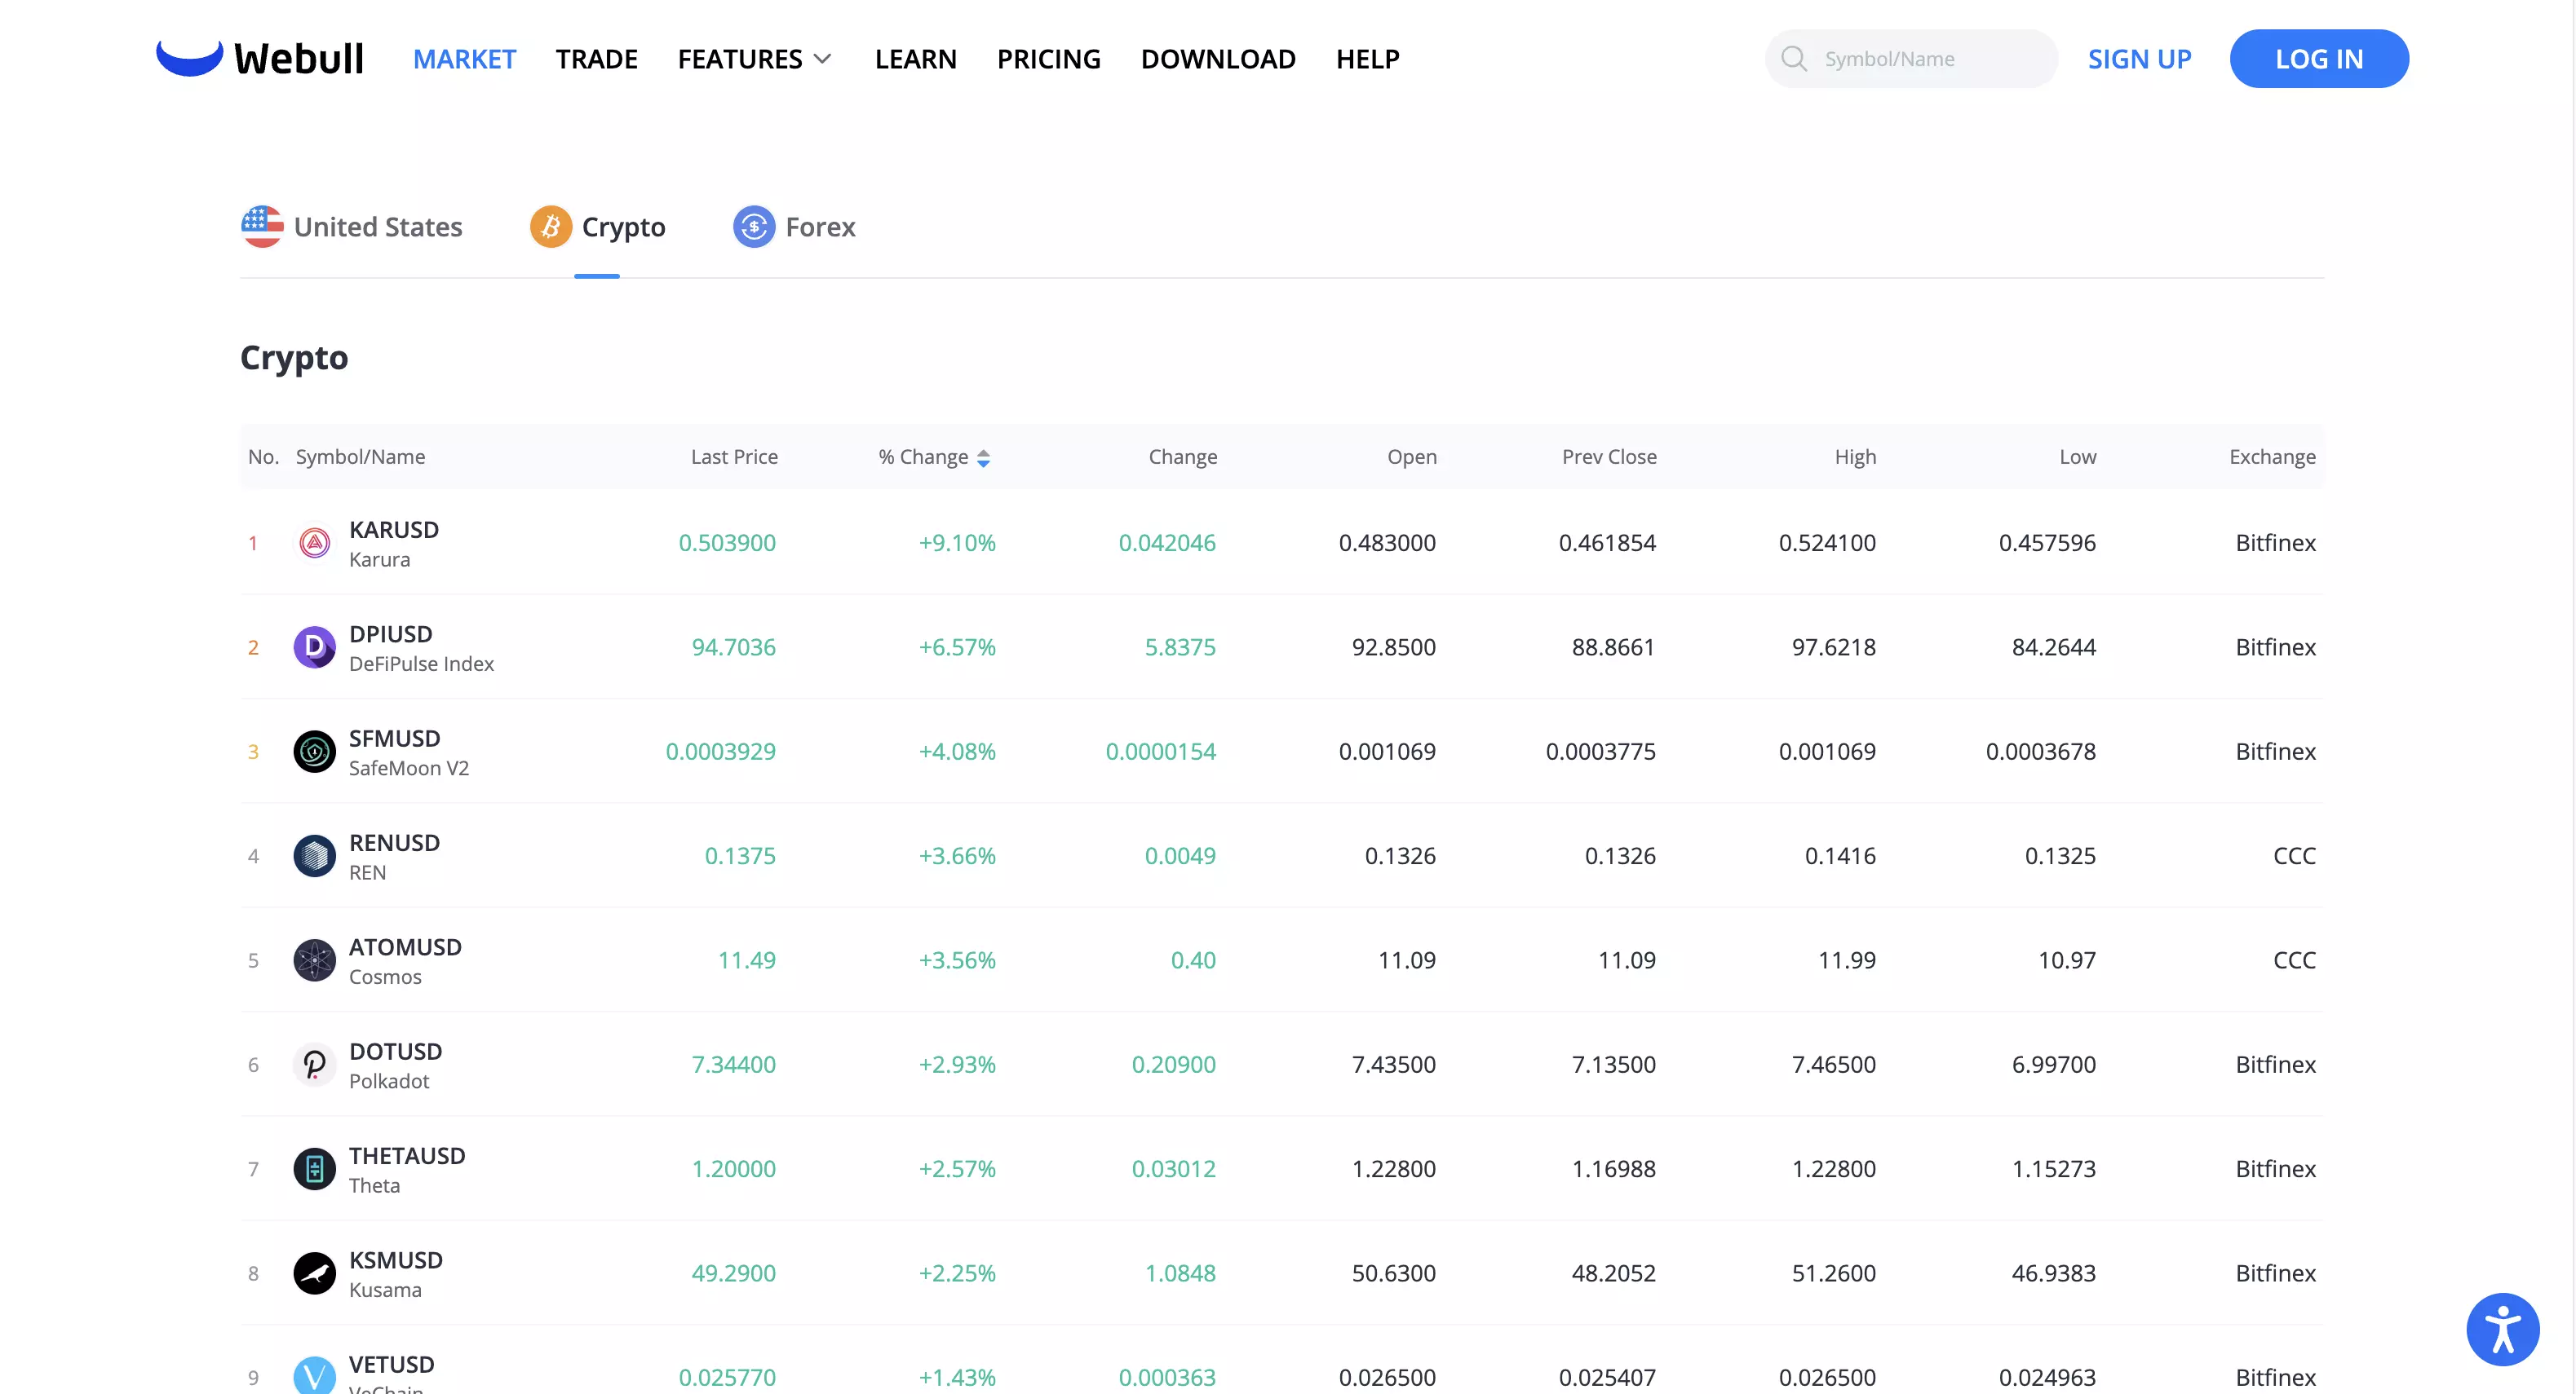
Task: Click the +6.57% change for DPIUSD
Action: [x=957, y=647]
